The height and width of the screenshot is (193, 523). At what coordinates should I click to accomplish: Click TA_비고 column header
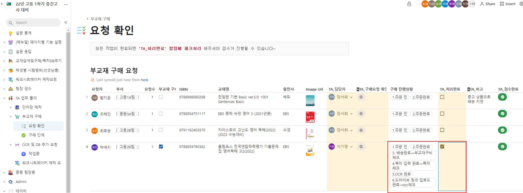tap(475, 89)
